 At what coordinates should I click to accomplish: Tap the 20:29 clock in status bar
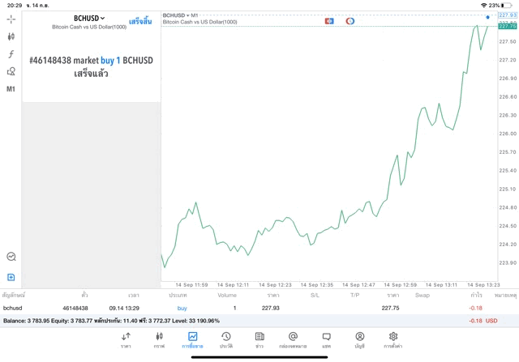[x=15, y=6]
